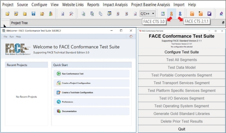The height and width of the screenshot is (133, 226).
Task: Click Test Transport Services Segment button
Action: click(182, 83)
